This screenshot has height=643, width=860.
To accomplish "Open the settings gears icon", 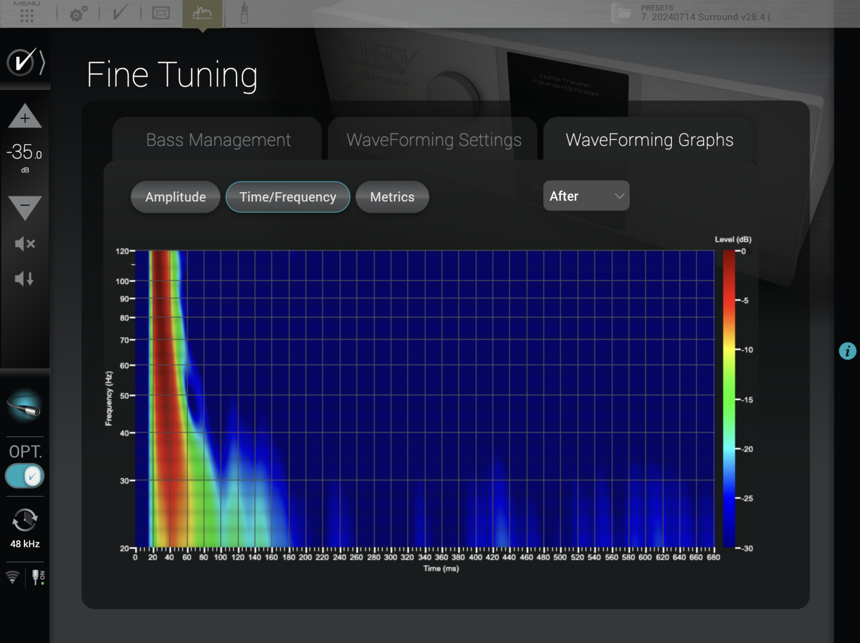I will tap(78, 13).
